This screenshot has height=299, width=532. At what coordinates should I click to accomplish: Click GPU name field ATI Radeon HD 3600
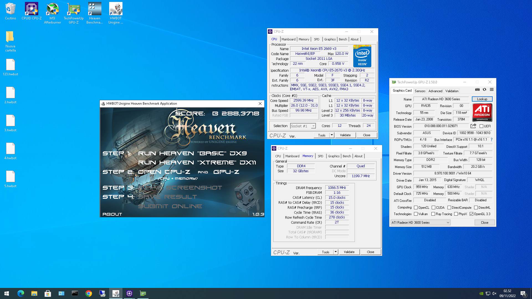441,99
